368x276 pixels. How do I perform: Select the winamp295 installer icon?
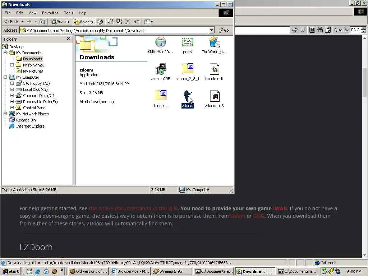point(160,72)
